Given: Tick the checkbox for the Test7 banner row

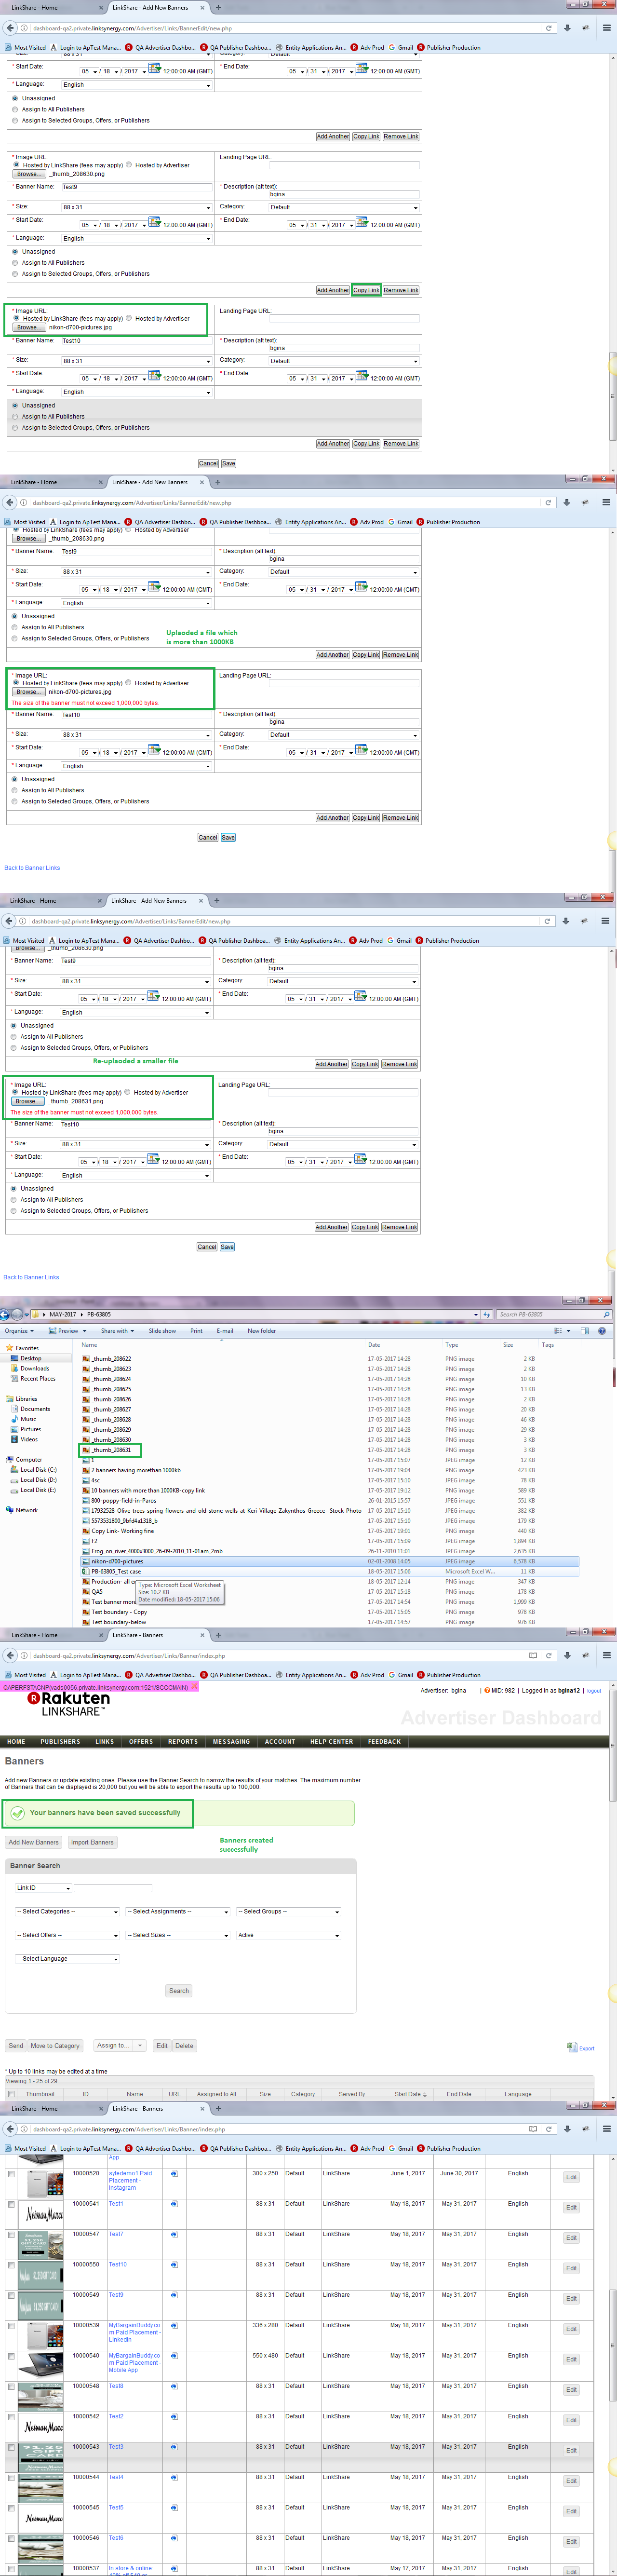Looking at the screenshot, I should click(12, 2234).
